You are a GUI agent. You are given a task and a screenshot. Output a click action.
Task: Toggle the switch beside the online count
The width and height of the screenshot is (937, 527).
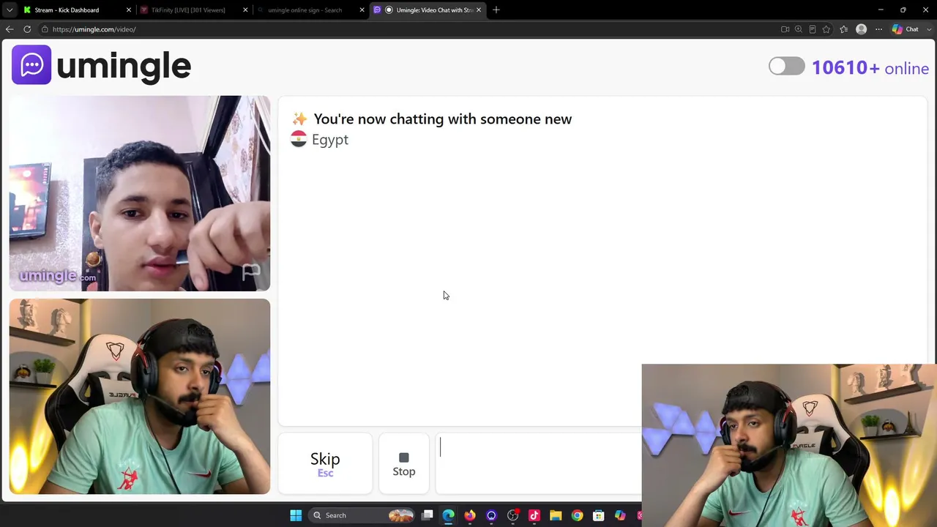click(x=787, y=67)
